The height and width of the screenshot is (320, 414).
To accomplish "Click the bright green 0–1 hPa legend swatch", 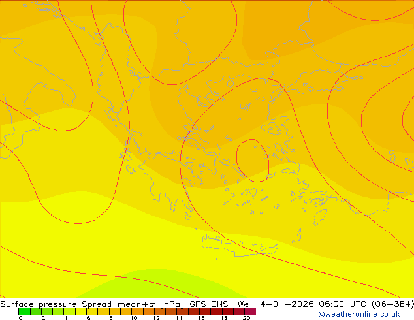I will 24,312.
